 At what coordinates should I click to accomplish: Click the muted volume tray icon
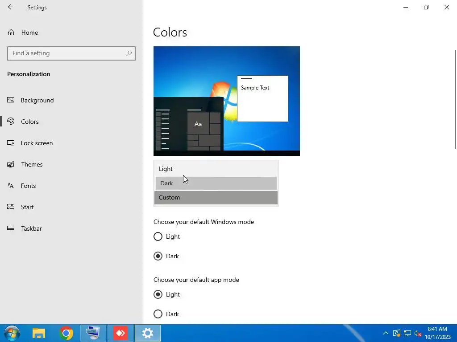(x=418, y=333)
